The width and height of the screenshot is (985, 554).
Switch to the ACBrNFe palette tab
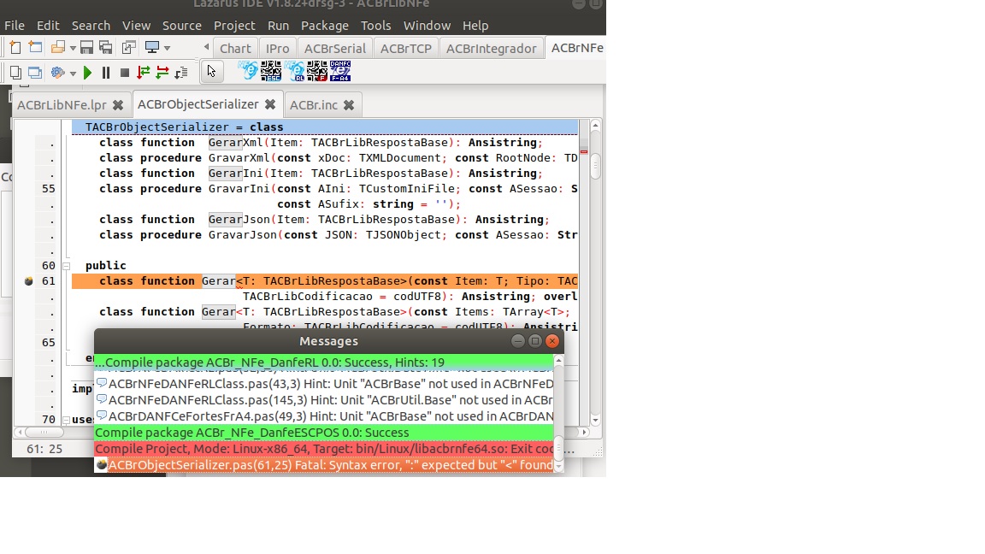click(576, 48)
